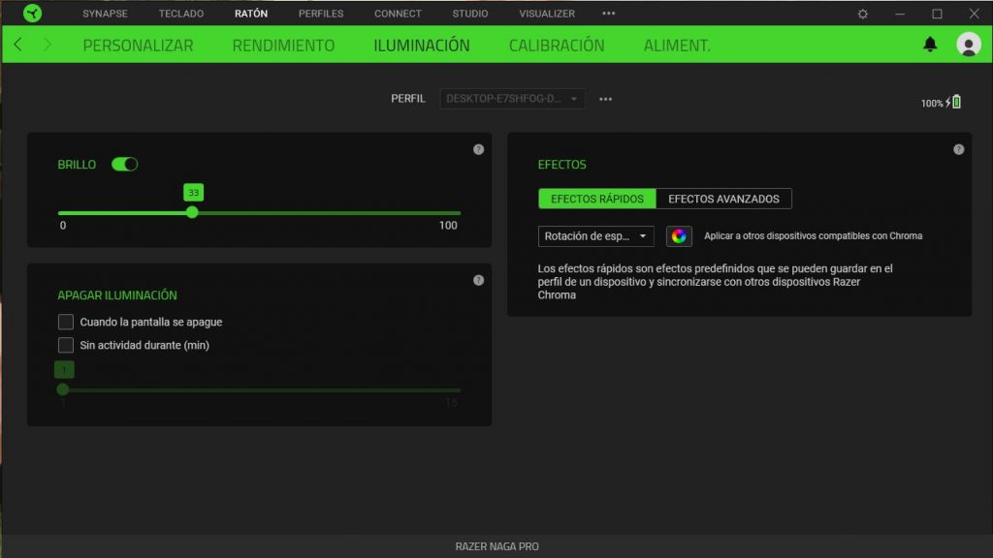Screen dimensions: 993x558
Task: Go forward with the right arrow
Action: 48,45
